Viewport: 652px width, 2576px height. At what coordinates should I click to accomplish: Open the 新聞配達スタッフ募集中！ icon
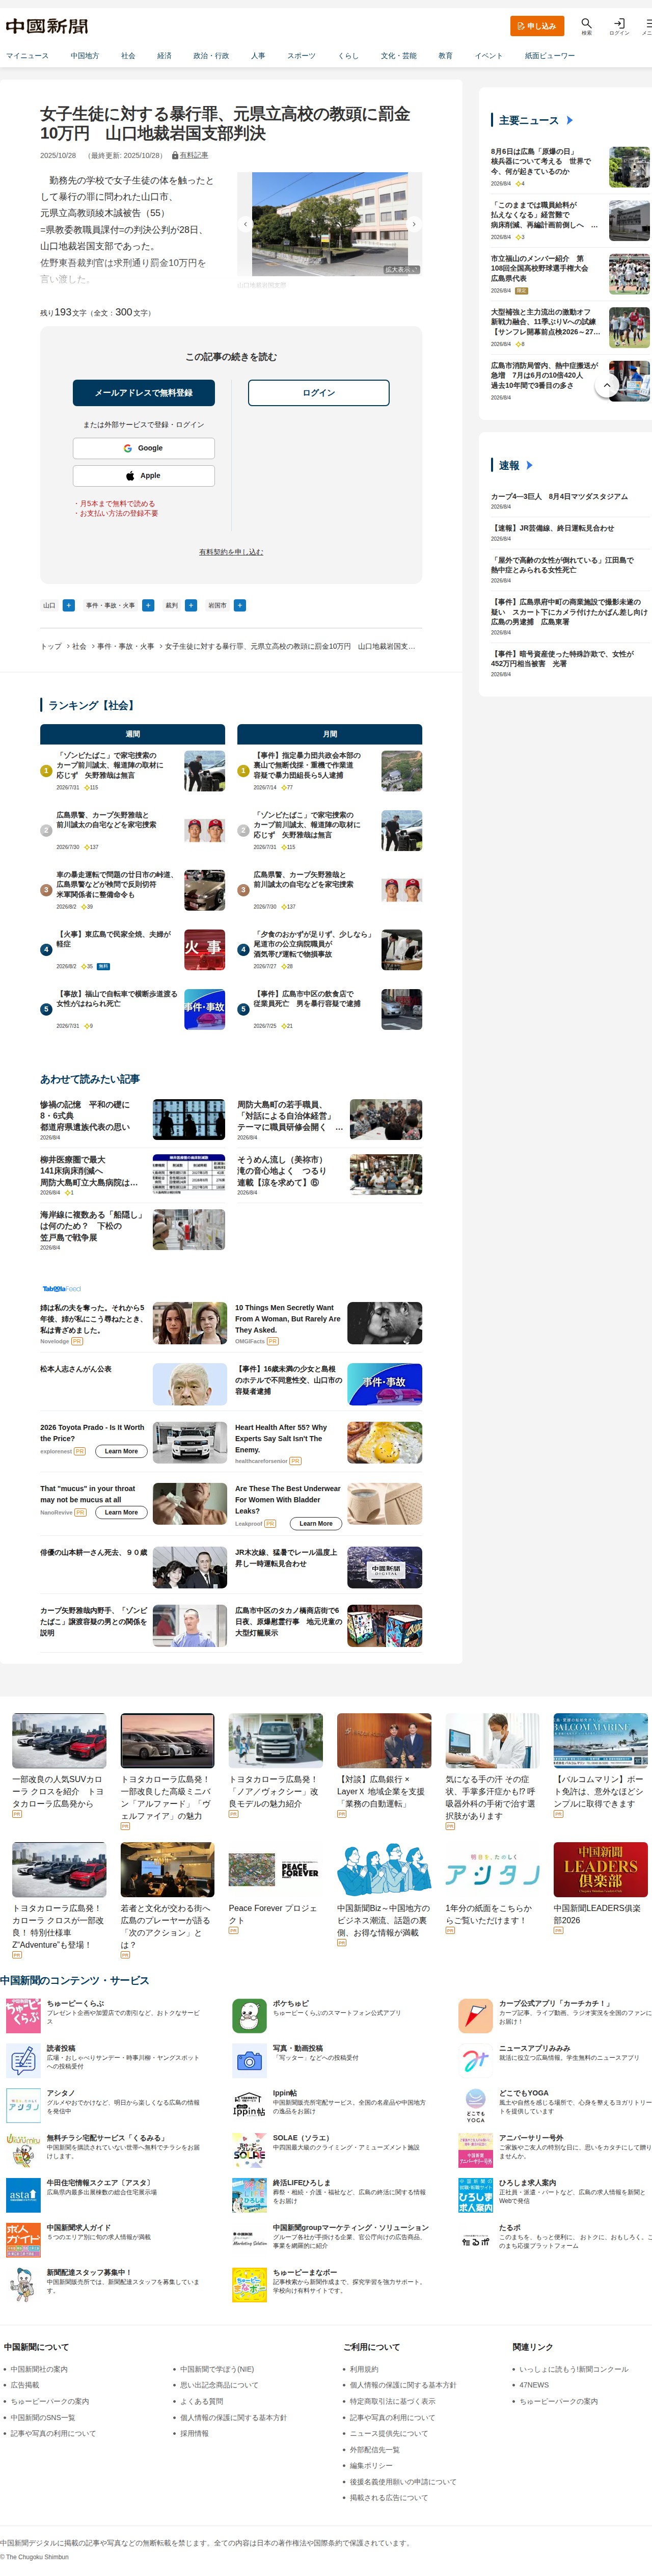click(23, 2286)
